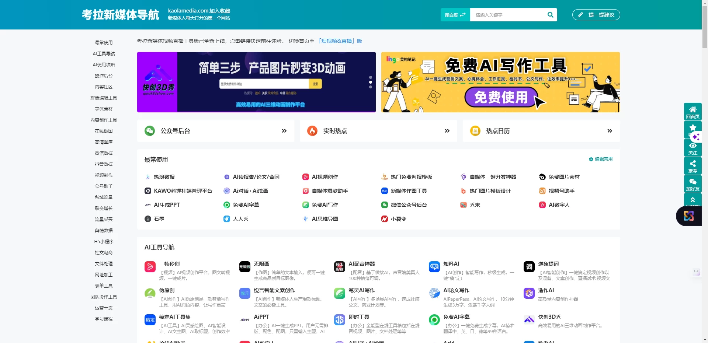Open the 快创3D秀 icon in AI工具导航

coord(529,320)
